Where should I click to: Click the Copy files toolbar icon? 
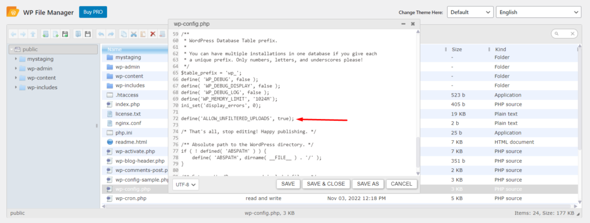point(123,34)
